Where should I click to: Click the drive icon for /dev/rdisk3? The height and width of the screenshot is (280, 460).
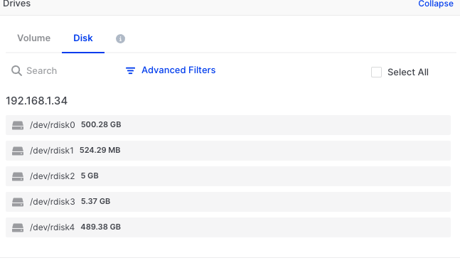coord(18,202)
